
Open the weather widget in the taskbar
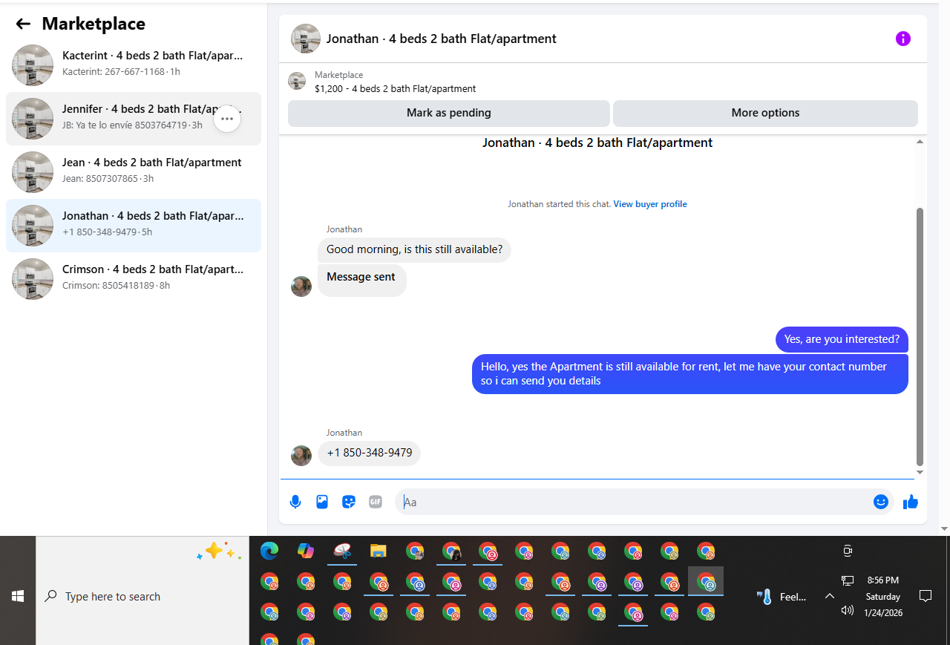point(781,597)
